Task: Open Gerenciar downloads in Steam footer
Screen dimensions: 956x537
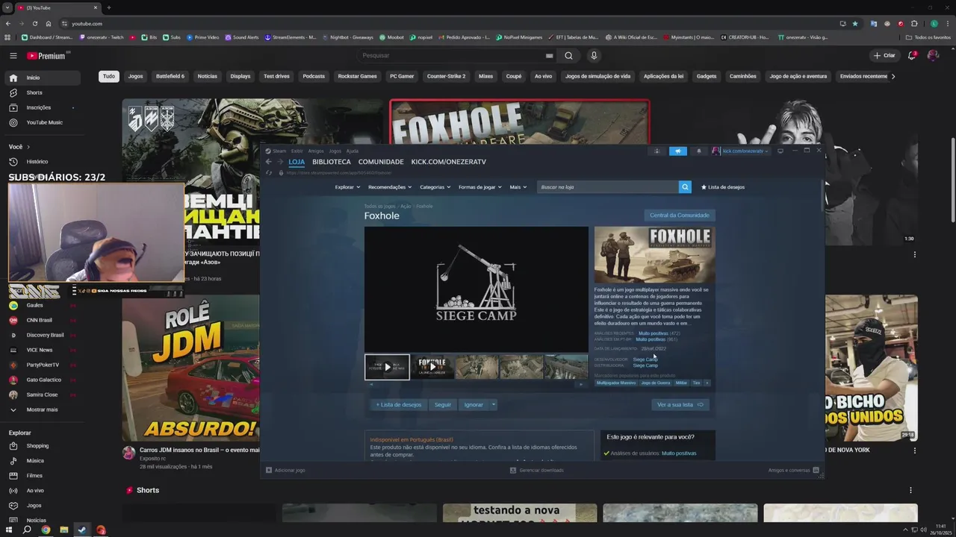Action: click(x=536, y=470)
